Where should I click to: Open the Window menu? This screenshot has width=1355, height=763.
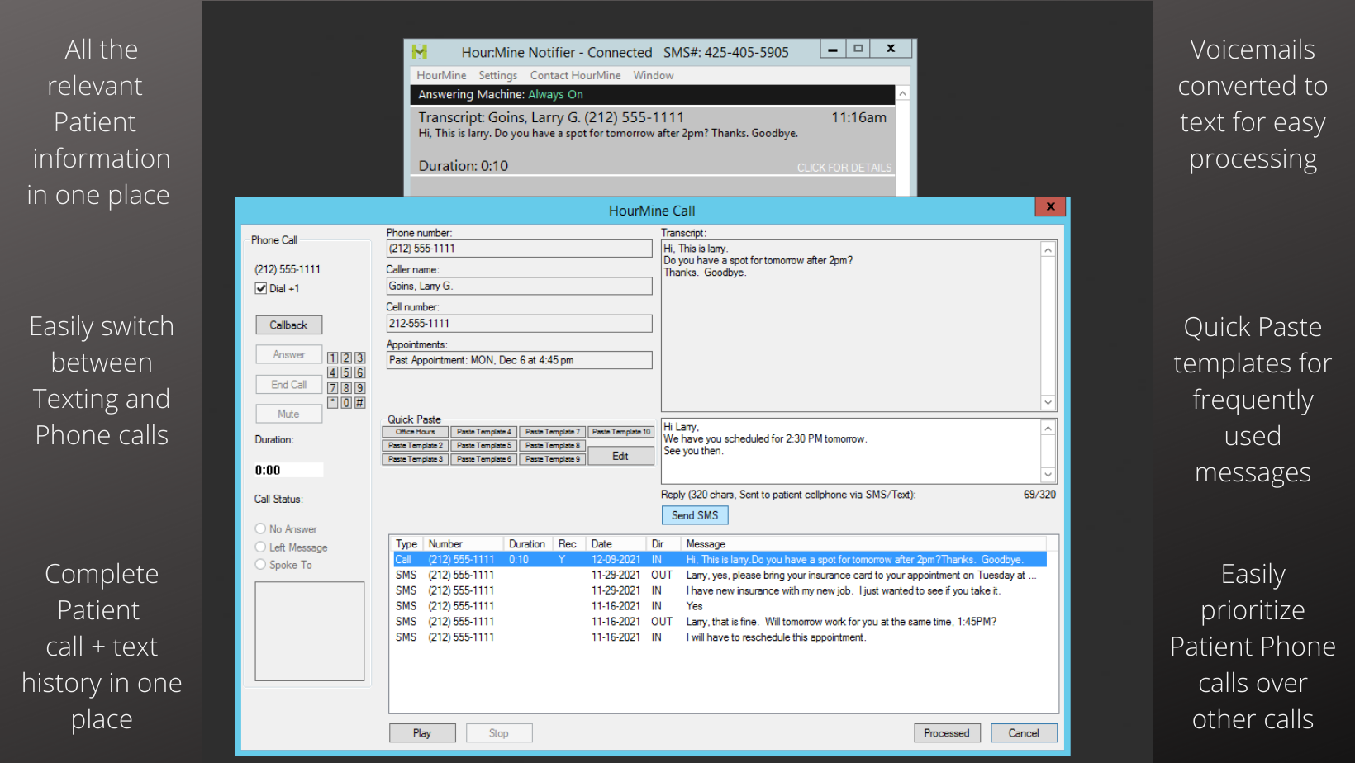(654, 75)
